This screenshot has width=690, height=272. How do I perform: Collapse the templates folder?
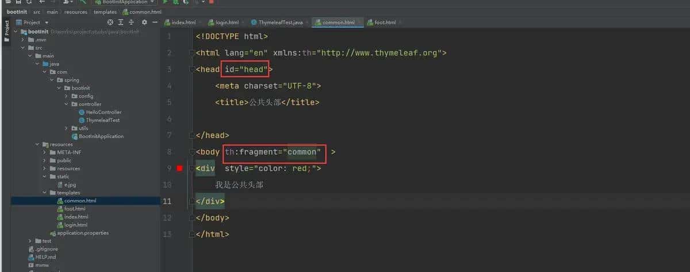(x=44, y=193)
